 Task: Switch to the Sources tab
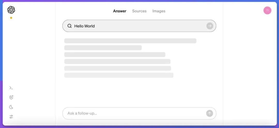139,11
